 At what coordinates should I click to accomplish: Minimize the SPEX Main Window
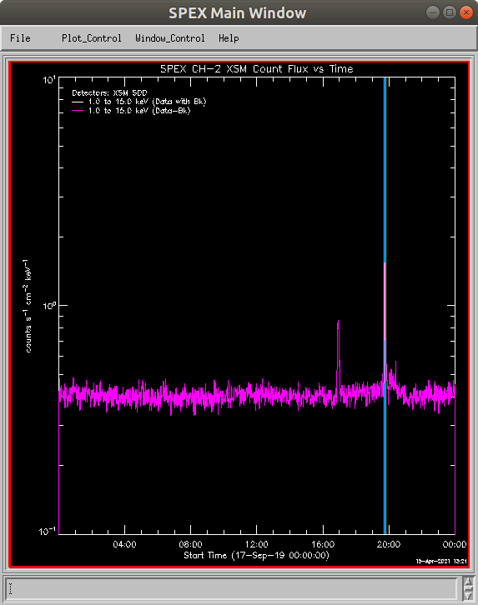pyautogui.click(x=433, y=12)
